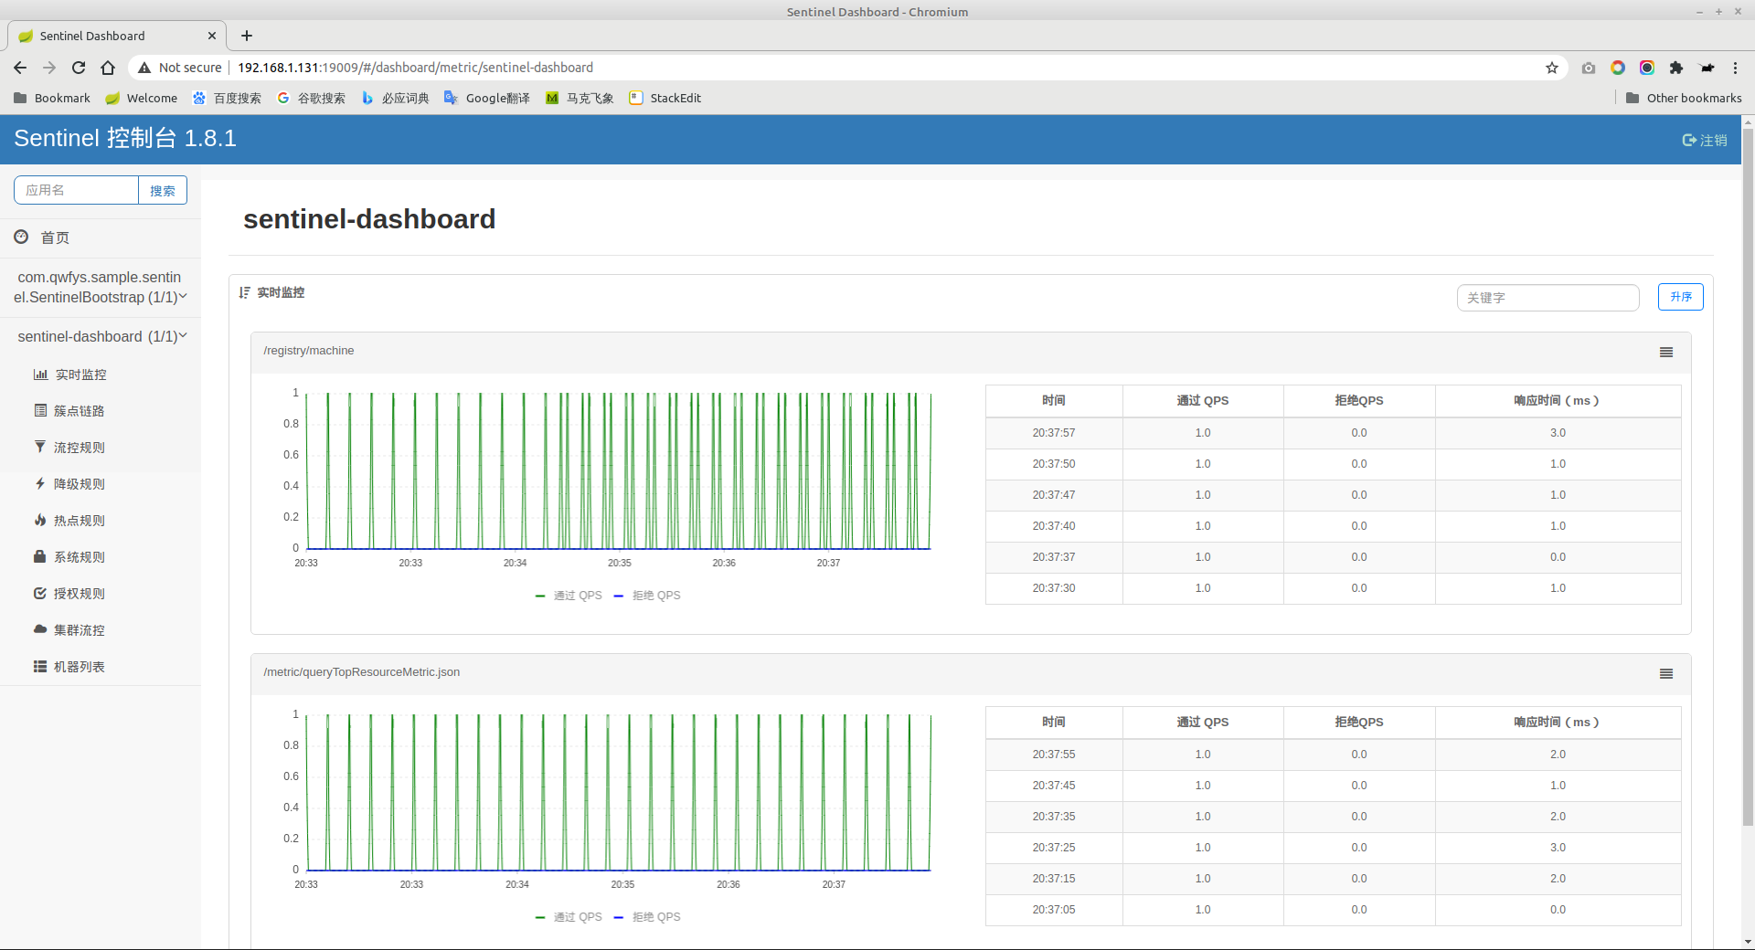Click the 降级规则 lightning icon
The width and height of the screenshot is (1755, 950).
pos(40,483)
